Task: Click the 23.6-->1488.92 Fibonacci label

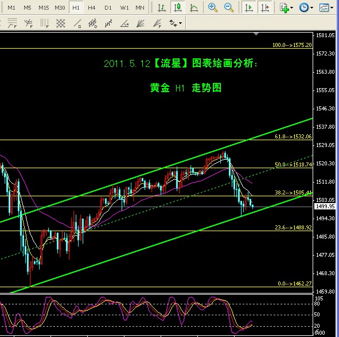Action: [293, 228]
